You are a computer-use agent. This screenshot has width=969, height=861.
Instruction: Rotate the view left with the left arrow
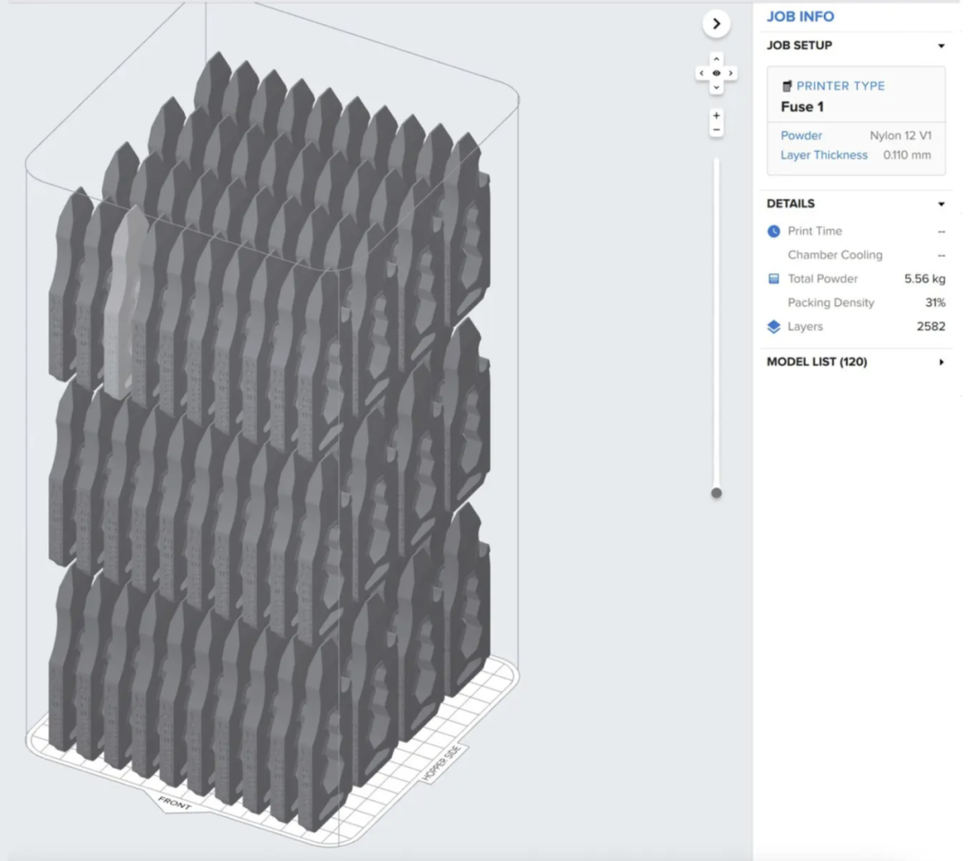tap(702, 73)
